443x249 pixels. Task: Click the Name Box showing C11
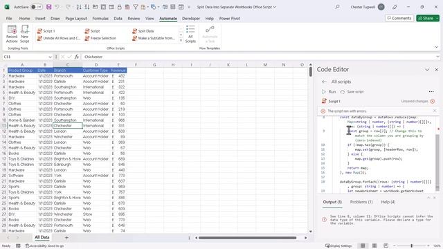[25, 57]
